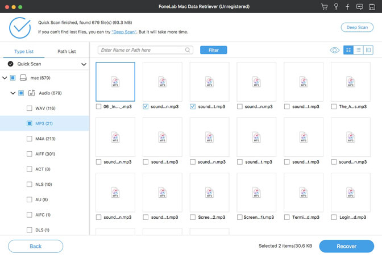Check the AIFC (1) checkbox
Image resolution: width=382 pixels, height=258 pixels.
click(x=29, y=215)
